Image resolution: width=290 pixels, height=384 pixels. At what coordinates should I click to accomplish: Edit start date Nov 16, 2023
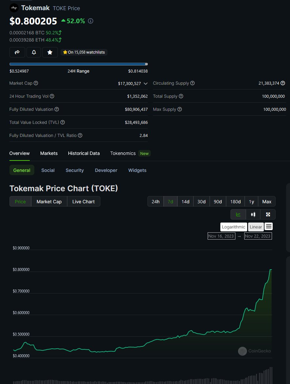[x=221, y=236]
